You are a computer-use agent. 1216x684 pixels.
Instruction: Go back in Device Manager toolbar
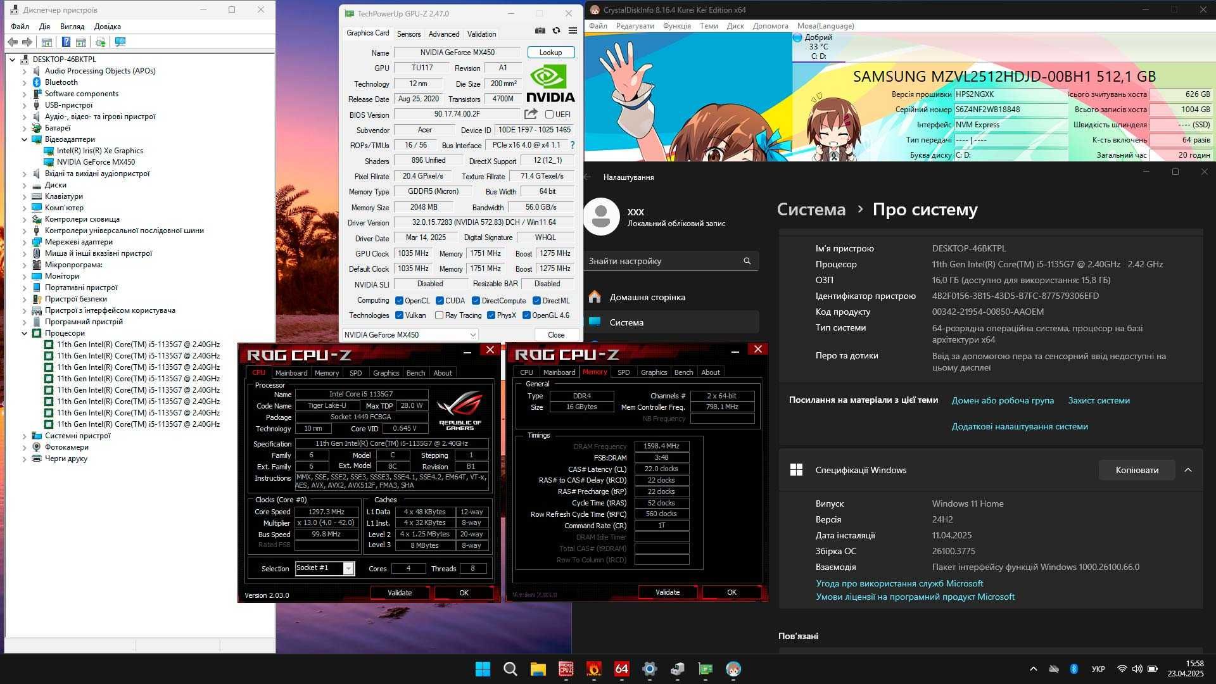[x=13, y=42]
